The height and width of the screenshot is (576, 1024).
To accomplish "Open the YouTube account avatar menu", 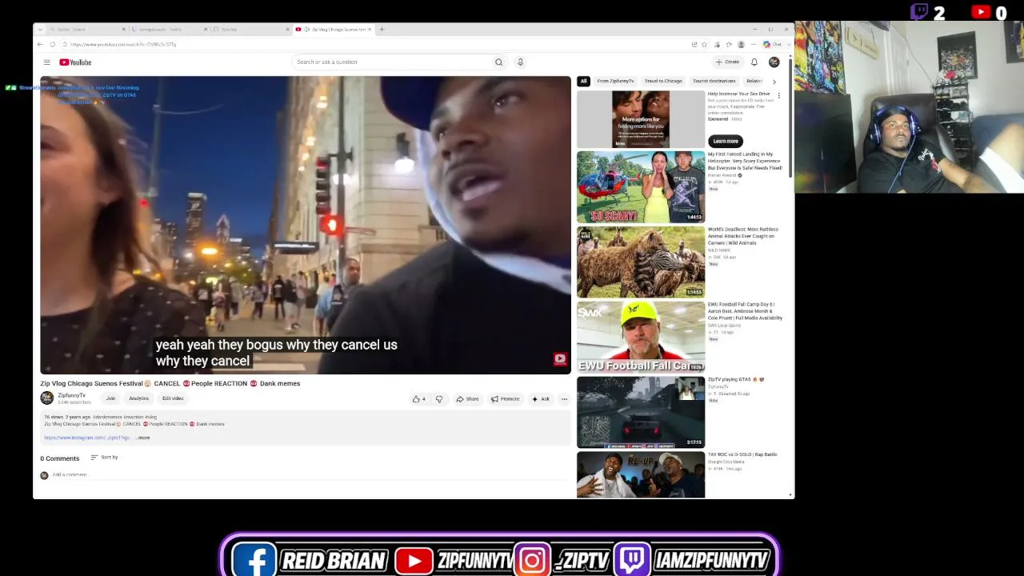I will tap(774, 62).
